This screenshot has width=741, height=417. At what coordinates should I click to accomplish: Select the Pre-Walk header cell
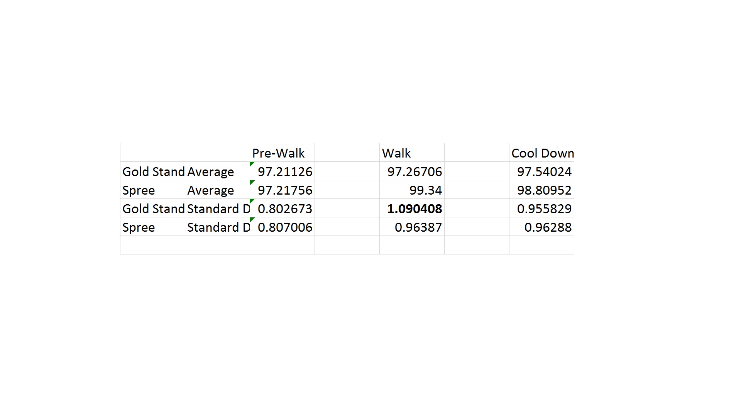[x=282, y=153]
